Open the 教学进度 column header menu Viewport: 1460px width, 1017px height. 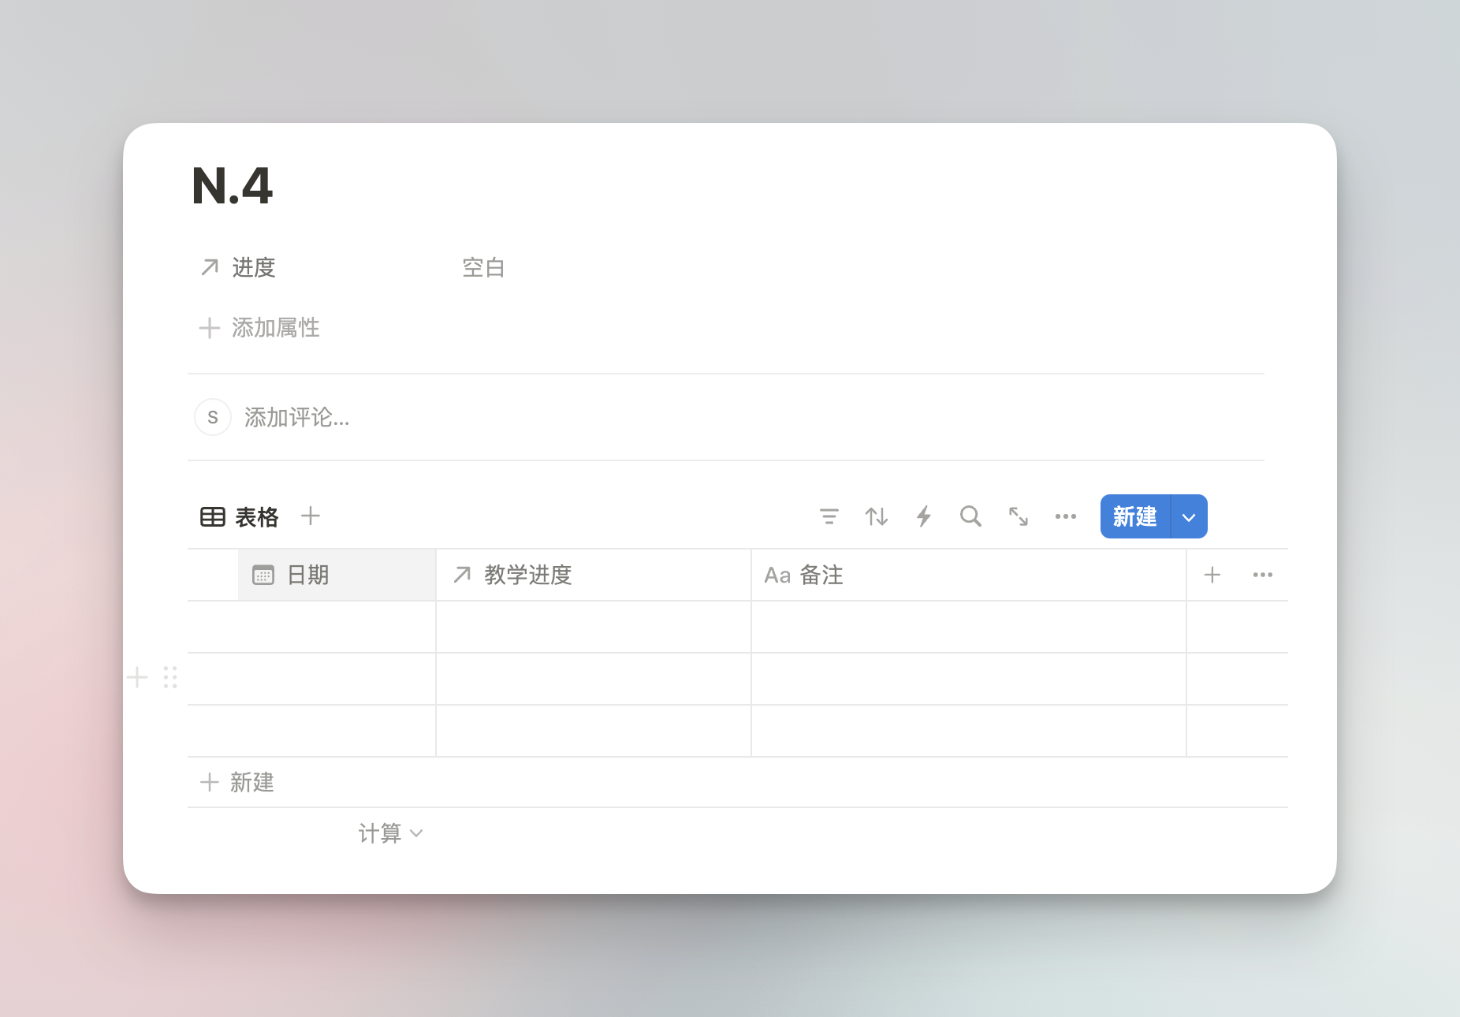(x=593, y=575)
